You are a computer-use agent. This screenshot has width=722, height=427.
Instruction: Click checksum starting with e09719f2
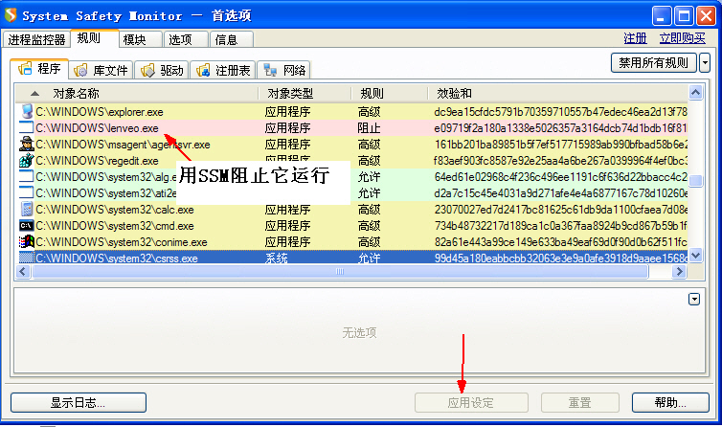coord(560,128)
